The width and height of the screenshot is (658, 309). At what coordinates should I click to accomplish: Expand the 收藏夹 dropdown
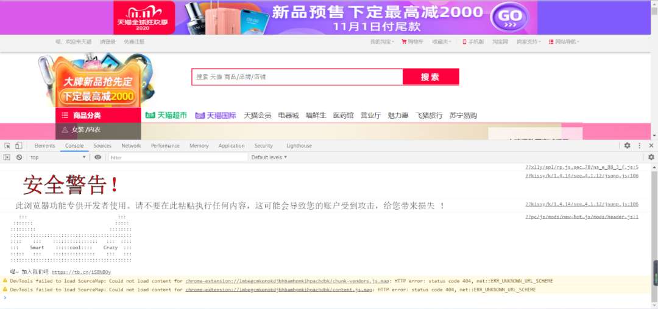click(x=442, y=42)
